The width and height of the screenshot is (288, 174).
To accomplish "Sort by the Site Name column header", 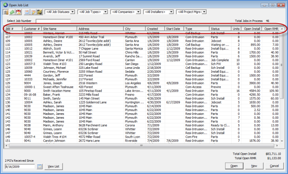I will pyautogui.click(x=59, y=29).
